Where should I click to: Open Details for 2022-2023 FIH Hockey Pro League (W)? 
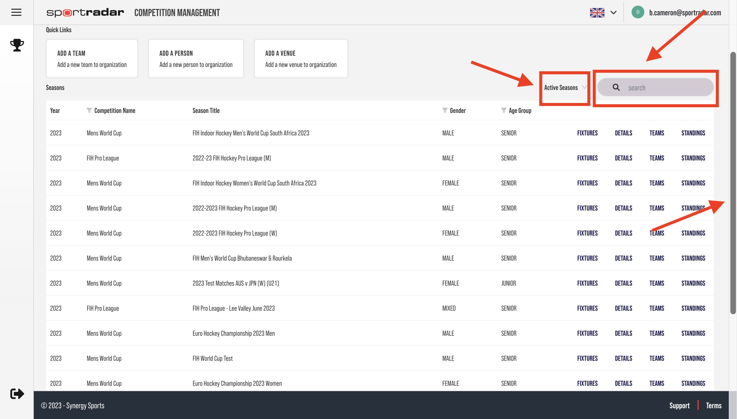[x=623, y=233]
